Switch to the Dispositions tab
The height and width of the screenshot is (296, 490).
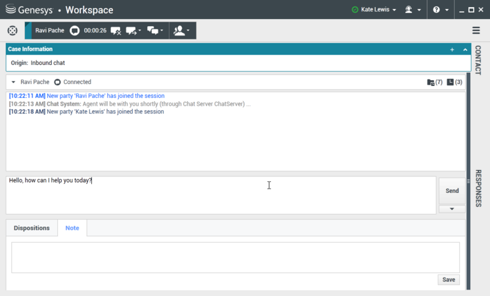click(31, 228)
